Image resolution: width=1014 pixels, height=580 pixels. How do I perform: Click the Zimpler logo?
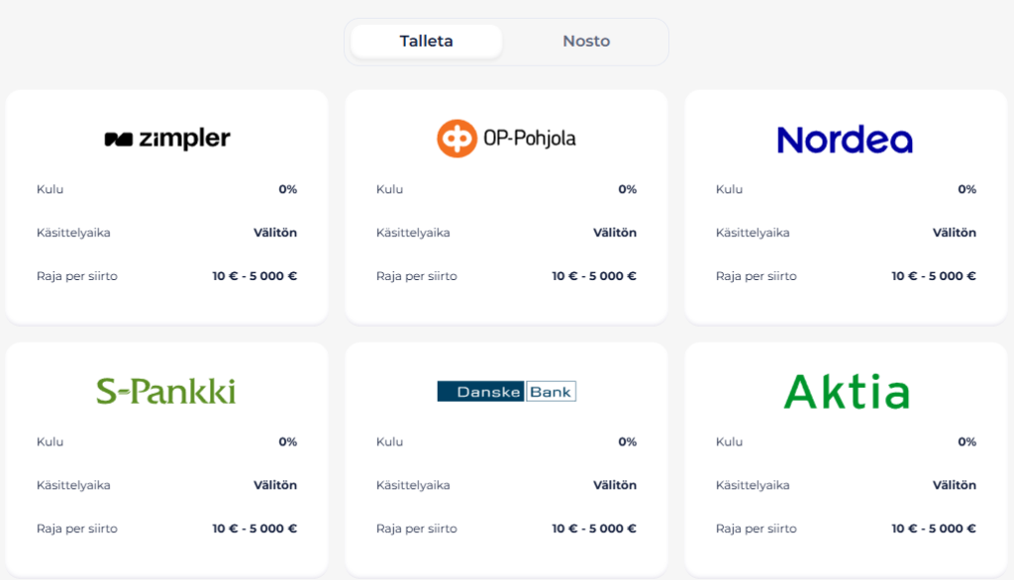pyautogui.click(x=167, y=139)
